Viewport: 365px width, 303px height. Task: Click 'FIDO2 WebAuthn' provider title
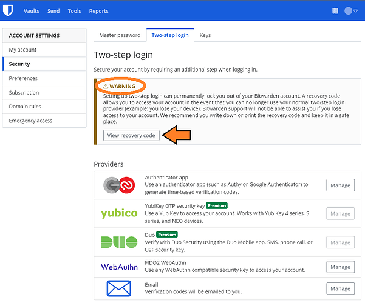[166, 263]
